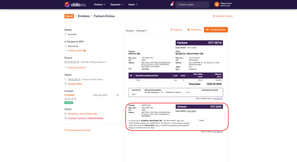Click the CHT 0005 receipt number

[x=216, y=107]
